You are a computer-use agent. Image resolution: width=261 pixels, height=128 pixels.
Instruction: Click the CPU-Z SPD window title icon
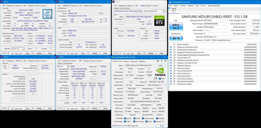point(57,57)
